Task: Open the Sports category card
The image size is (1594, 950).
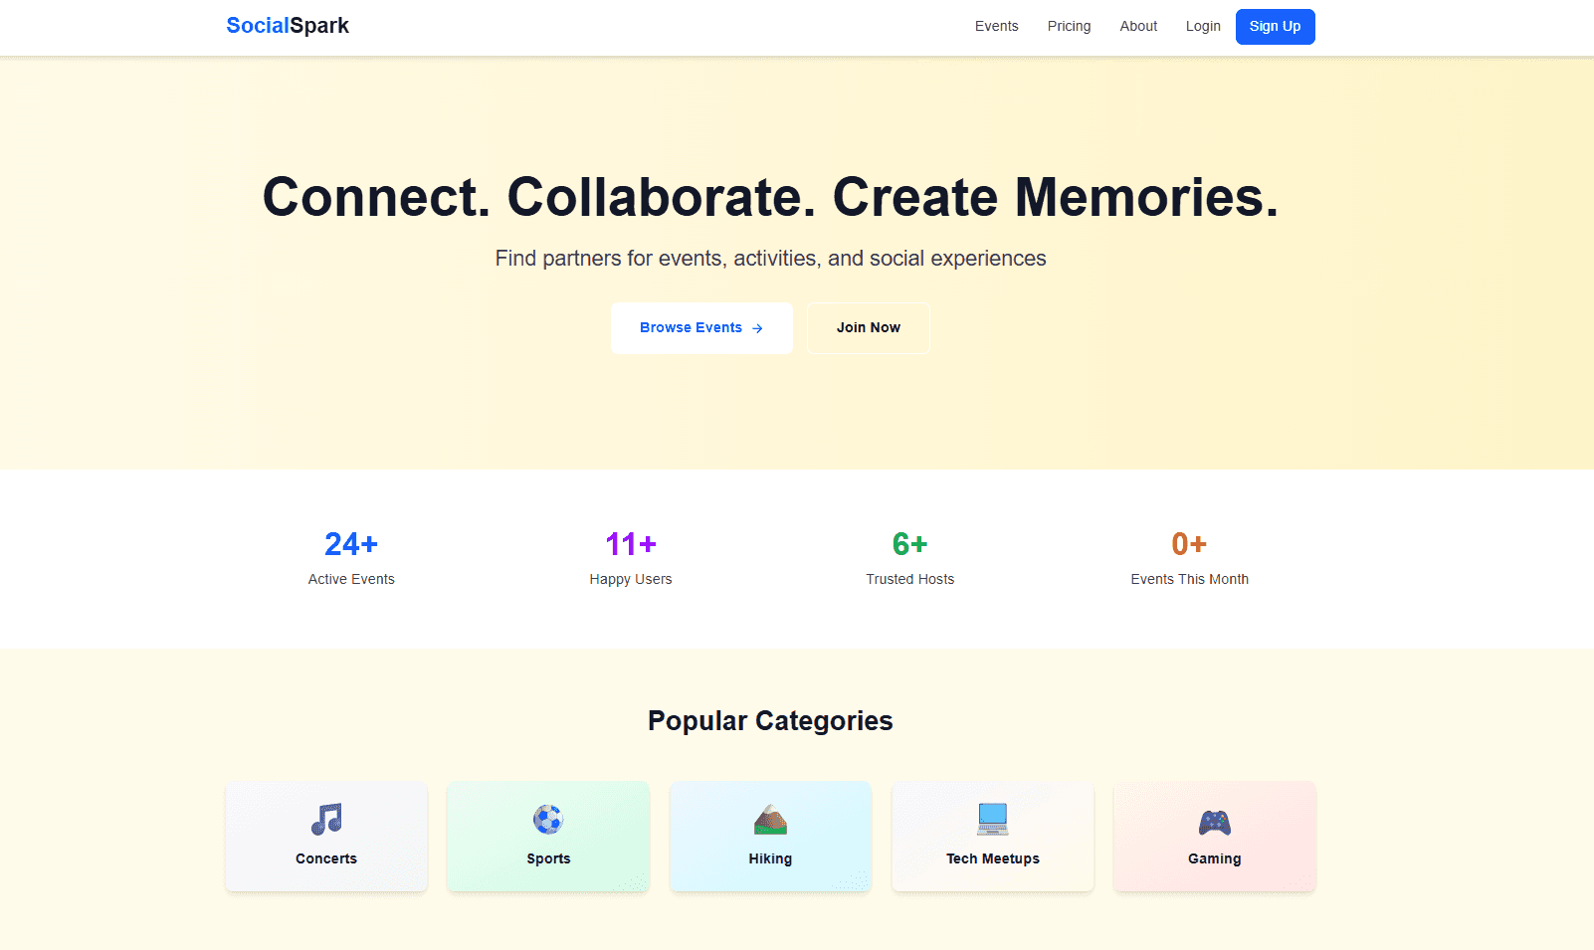Action: pos(548,837)
